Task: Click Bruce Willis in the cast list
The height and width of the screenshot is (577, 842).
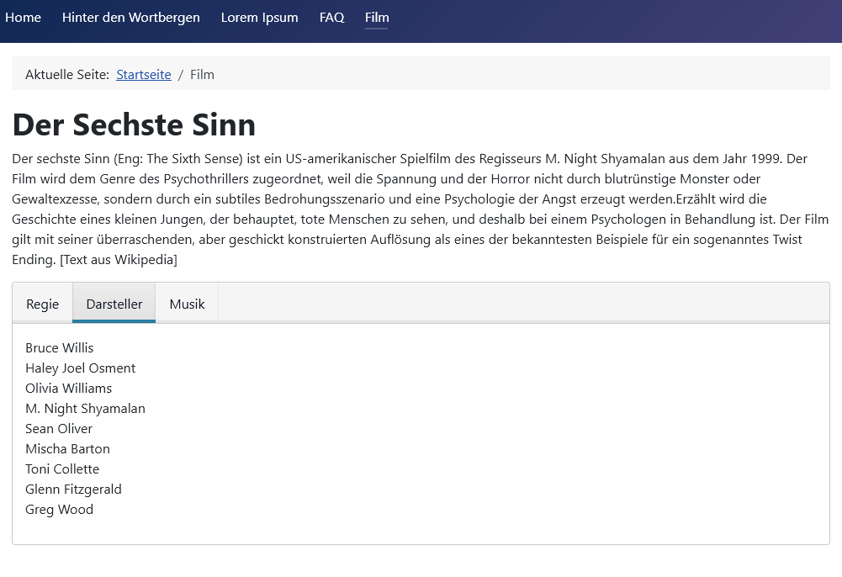Action: coord(60,348)
